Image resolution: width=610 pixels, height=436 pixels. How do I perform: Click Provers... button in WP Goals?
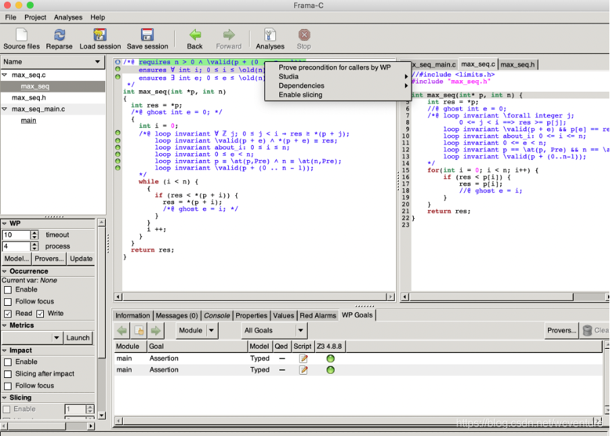[x=562, y=331]
